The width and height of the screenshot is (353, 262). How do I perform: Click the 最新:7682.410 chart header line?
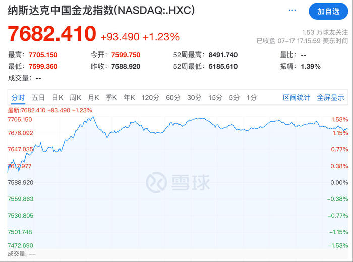click(x=50, y=110)
